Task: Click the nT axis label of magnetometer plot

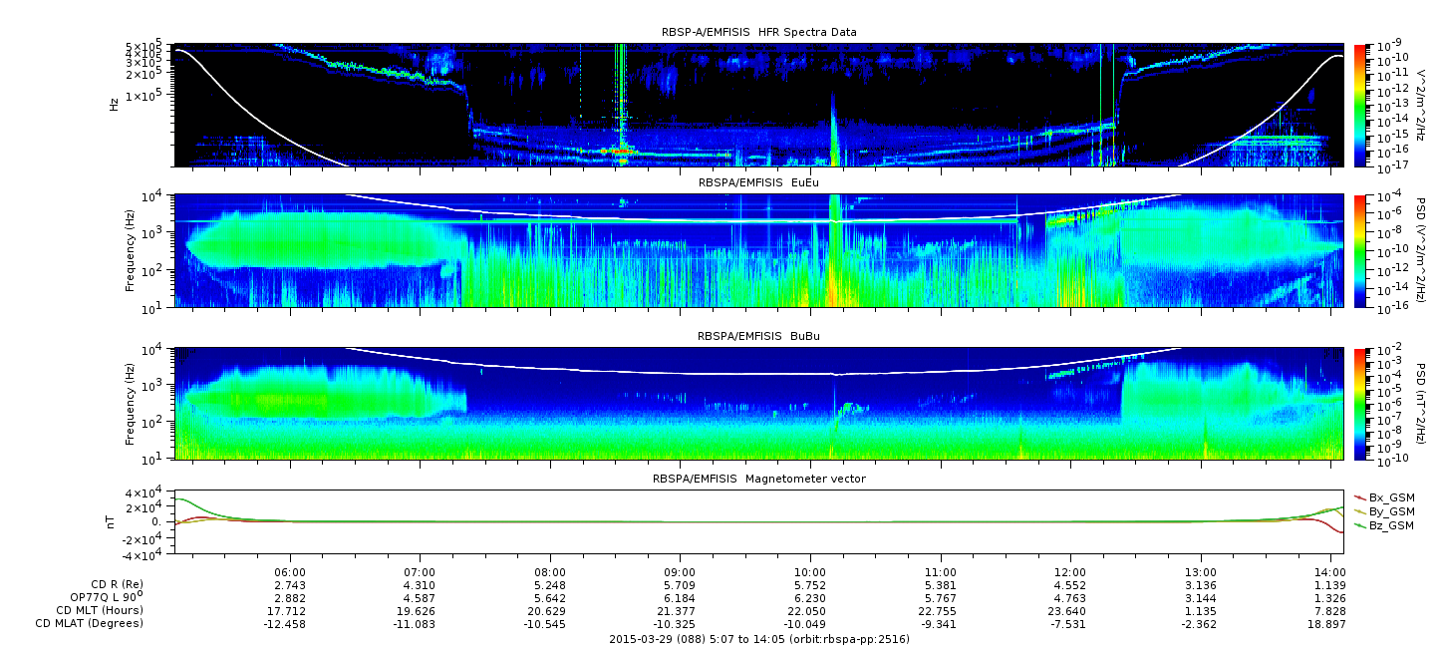Action: tap(114, 520)
